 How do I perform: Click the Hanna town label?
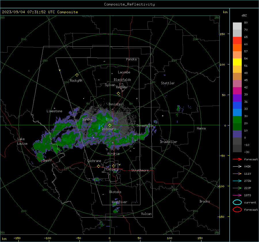201,128
